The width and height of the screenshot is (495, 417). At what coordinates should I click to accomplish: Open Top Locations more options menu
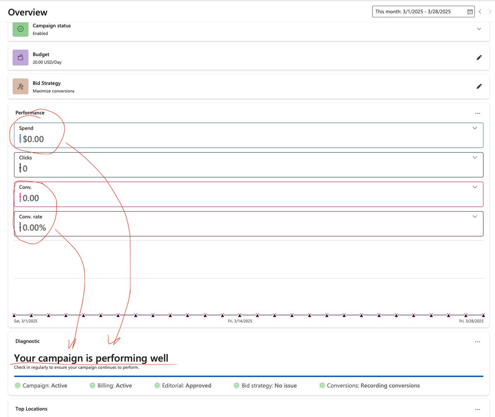(478, 409)
